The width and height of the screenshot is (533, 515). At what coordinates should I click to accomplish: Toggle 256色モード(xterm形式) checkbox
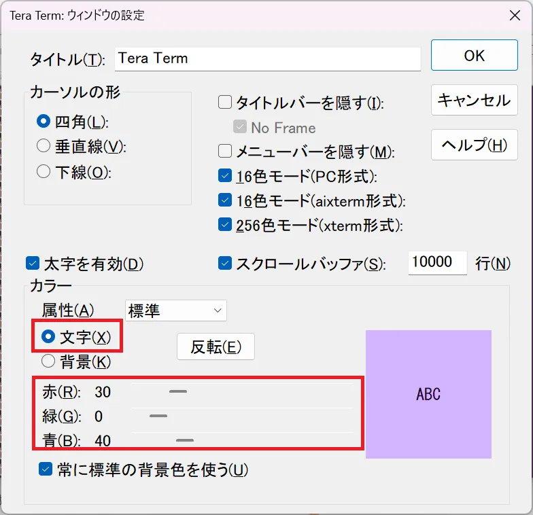tap(224, 224)
